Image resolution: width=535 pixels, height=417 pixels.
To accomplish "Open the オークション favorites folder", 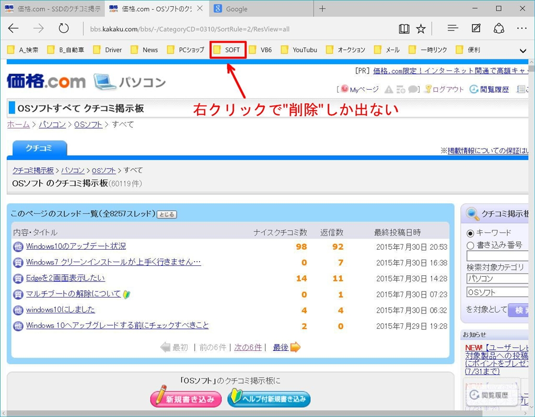I will tap(346, 50).
